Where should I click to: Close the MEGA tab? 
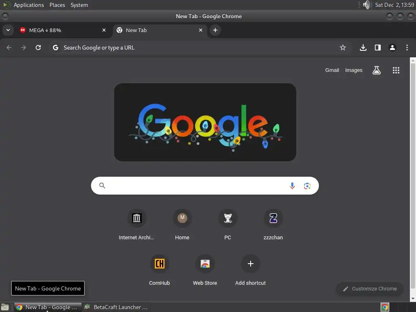tap(104, 30)
